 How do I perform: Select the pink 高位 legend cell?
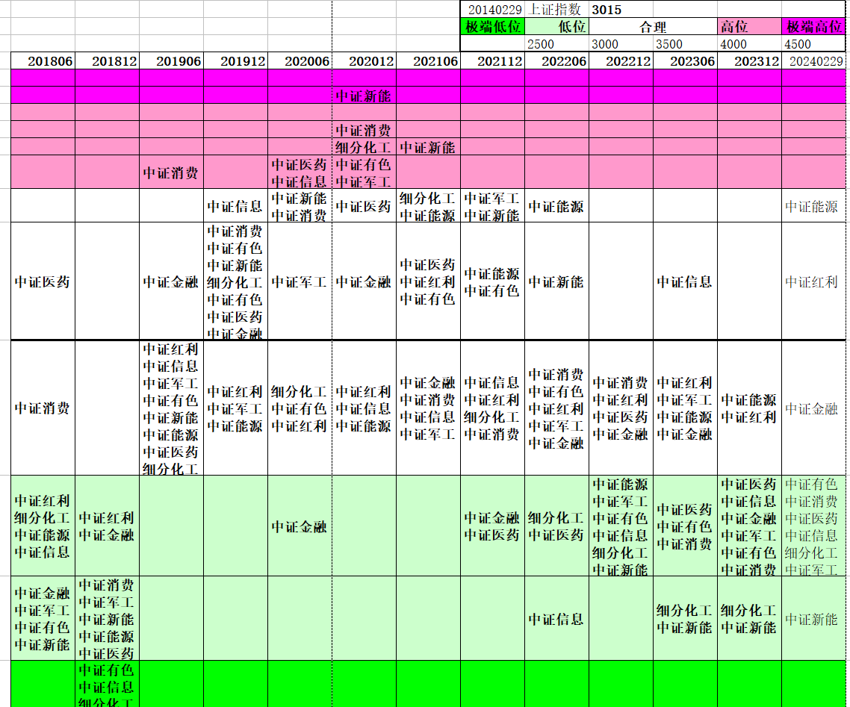coord(749,27)
